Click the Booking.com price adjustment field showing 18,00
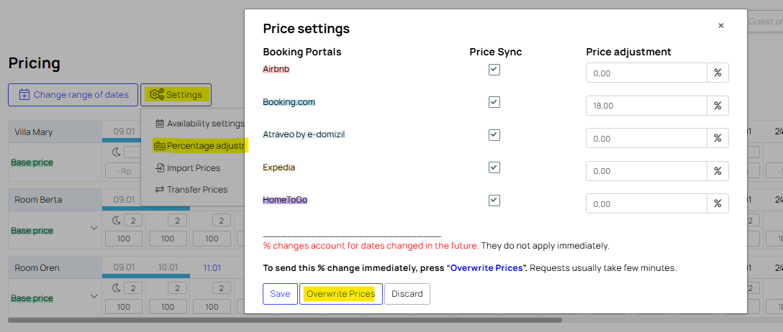 [x=647, y=106]
